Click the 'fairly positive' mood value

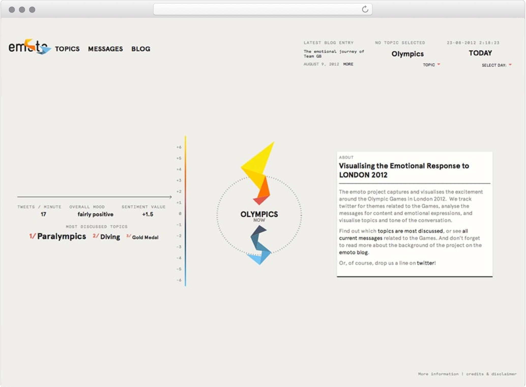point(95,214)
